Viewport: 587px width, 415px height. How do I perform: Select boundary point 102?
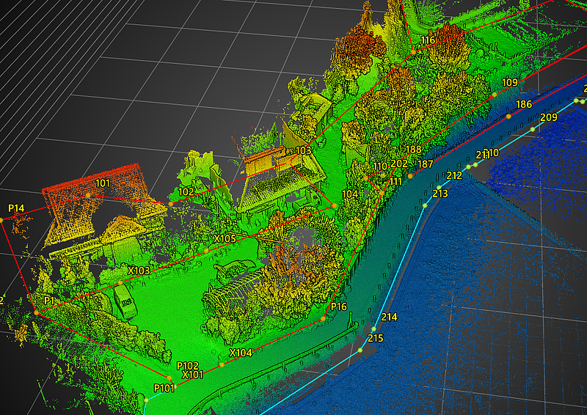[x=170, y=203]
